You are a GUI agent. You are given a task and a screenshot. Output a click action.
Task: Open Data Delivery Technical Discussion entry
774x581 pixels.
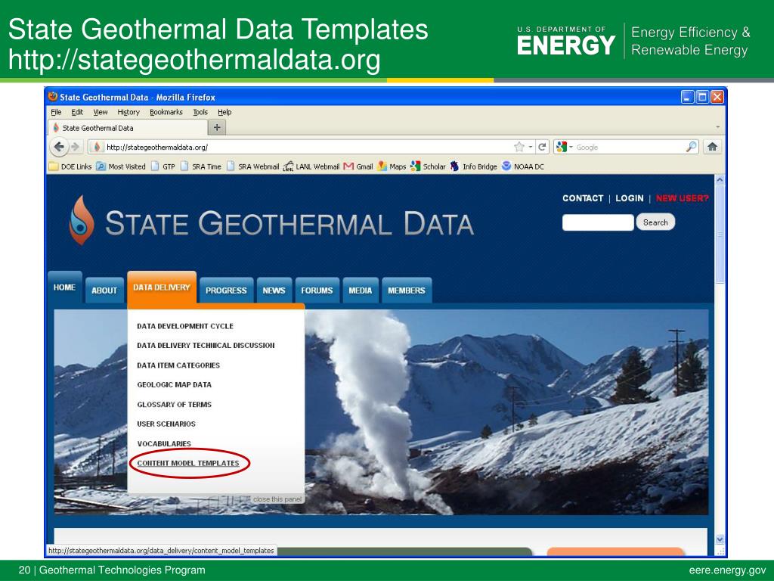click(206, 345)
